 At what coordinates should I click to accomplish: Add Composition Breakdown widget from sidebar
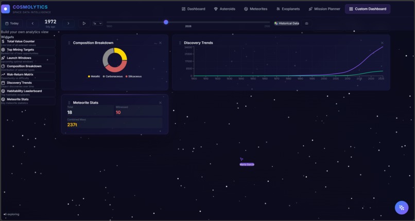tap(28, 68)
